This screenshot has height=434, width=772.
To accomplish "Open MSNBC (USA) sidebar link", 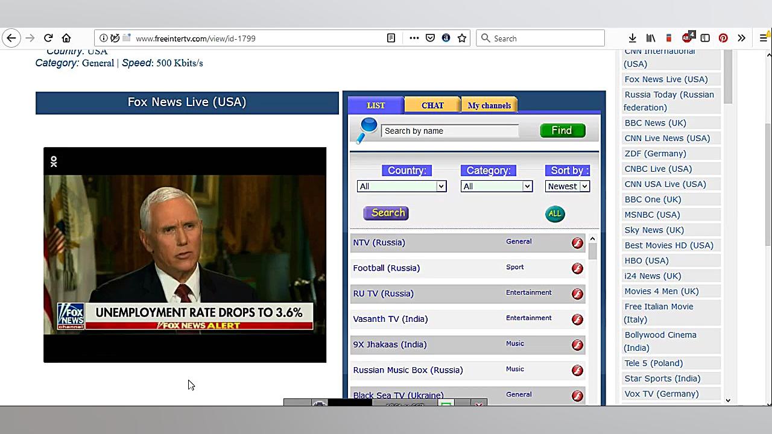I will [652, 215].
